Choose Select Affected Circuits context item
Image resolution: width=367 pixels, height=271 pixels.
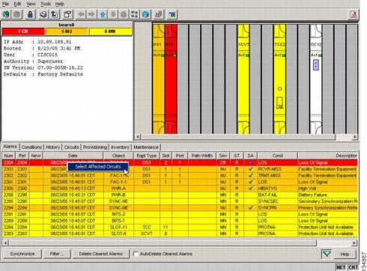click(x=98, y=166)
